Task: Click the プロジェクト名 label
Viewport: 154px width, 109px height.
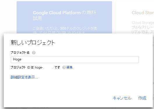Action: coord(20,53)
